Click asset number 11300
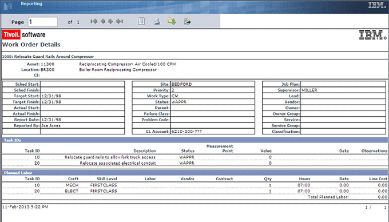The image size is (389, 222). coord(47,64)
